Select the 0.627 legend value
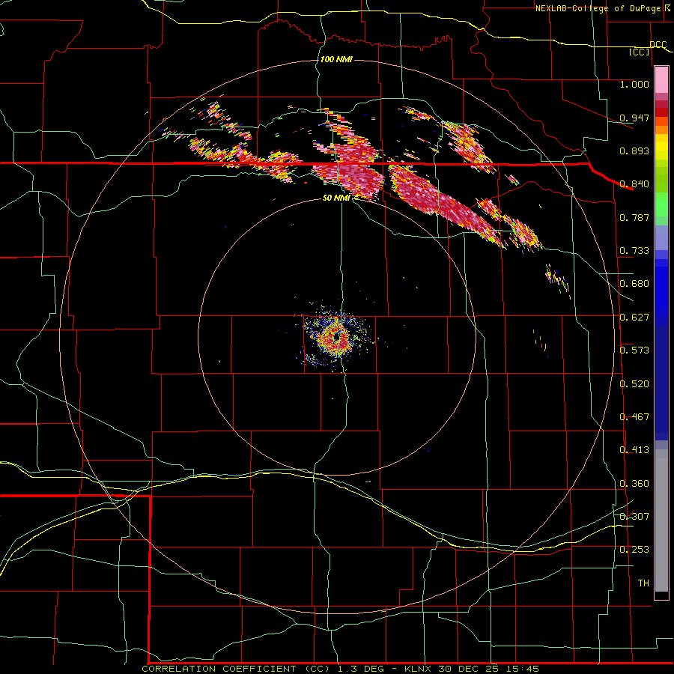Image resolution: width=674 pixels, height=674 pixels. coord(634,318)
